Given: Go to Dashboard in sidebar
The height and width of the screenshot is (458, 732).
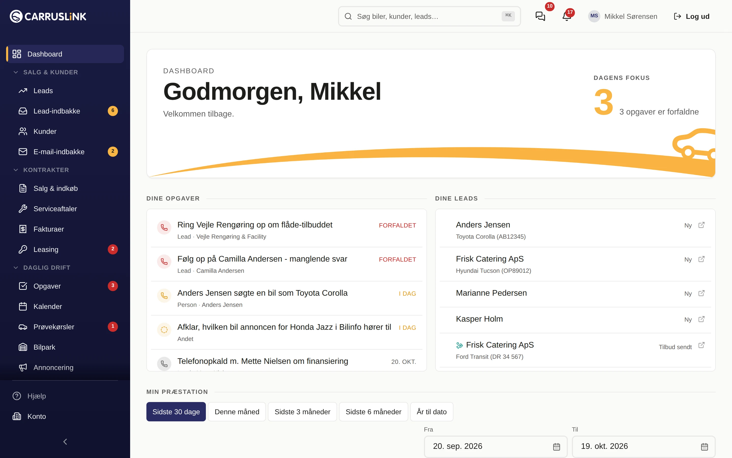Looking at the screenshot, I should [65, 54].
